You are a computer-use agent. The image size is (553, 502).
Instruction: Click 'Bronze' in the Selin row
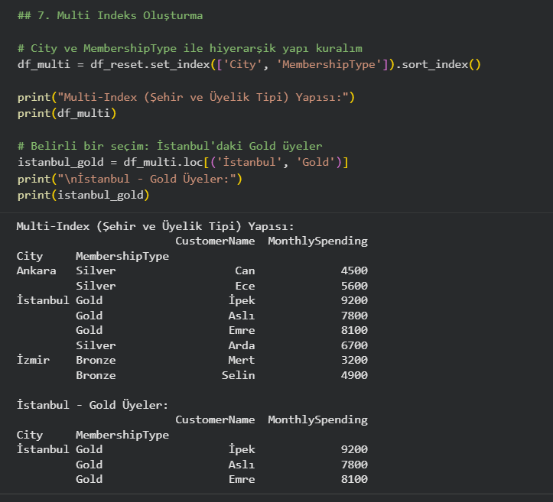pos(96,375)
